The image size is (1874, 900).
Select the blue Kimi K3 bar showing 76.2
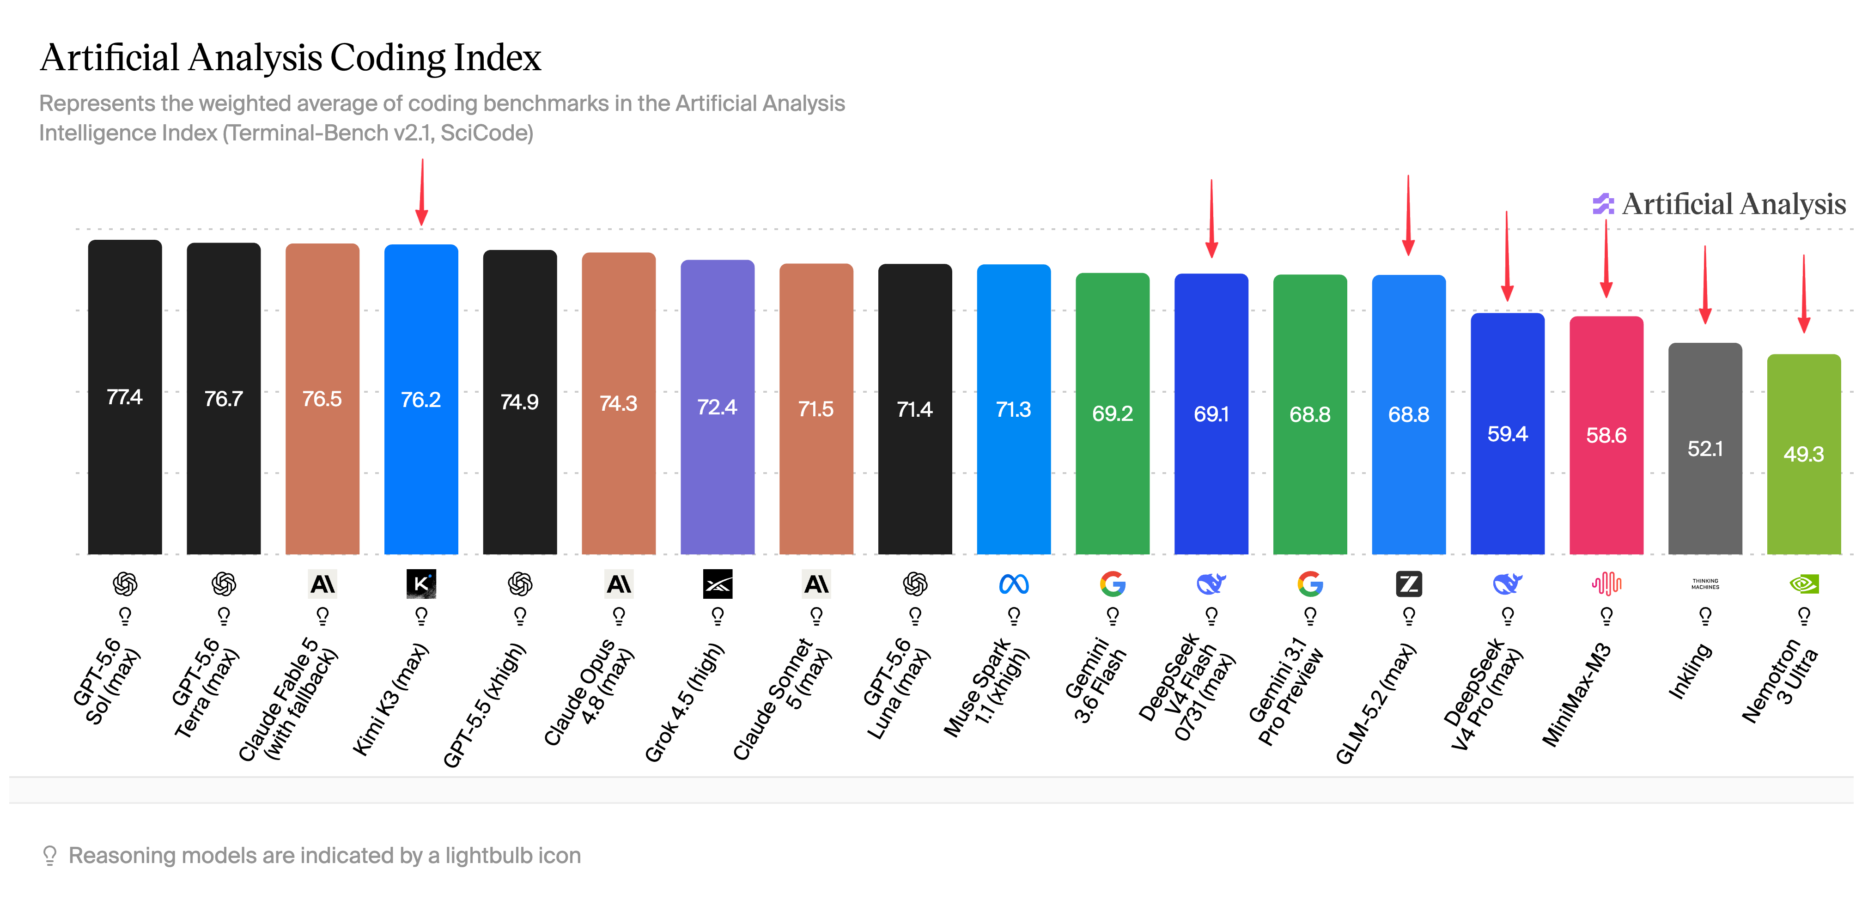coord(421,400)
